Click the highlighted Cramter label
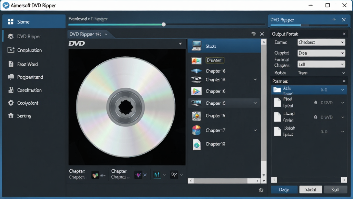The width and height of the screenshot is (353, 199). tap(215, 60)
